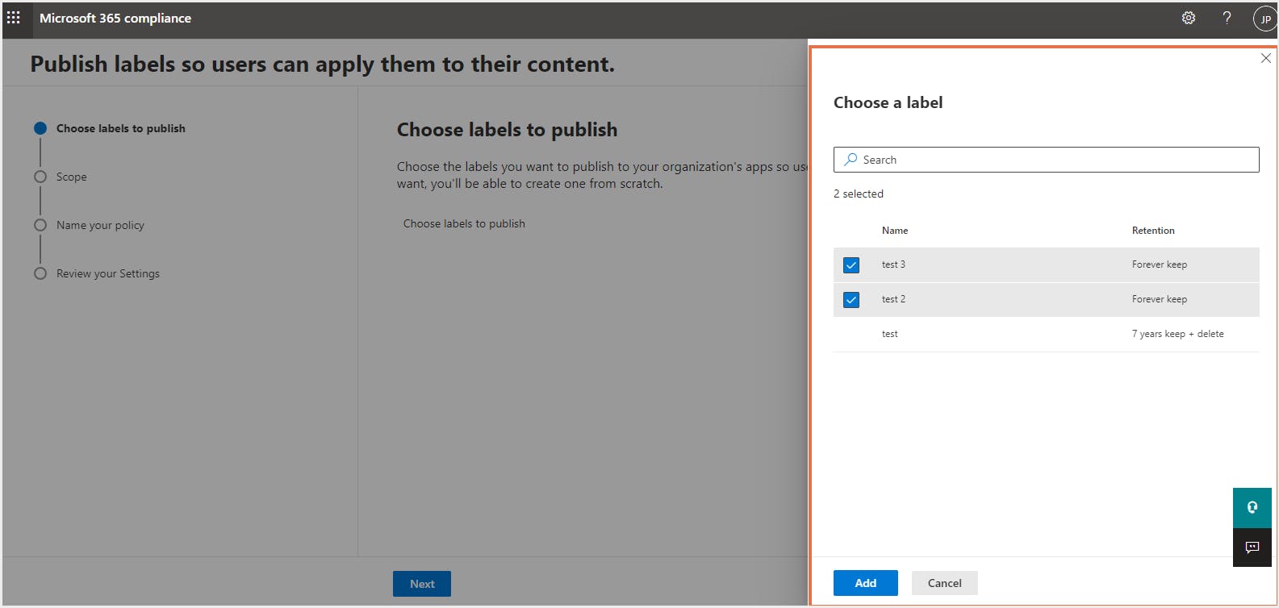Select the test label checkbox

click(851, 333)
